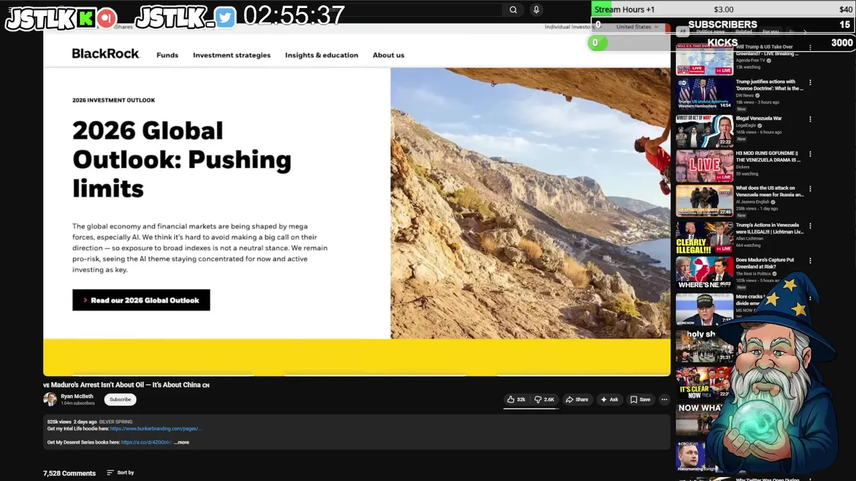Open the three-dot more actions menu
The width and height of the screenshot is (856, 481).
point(664,399)
